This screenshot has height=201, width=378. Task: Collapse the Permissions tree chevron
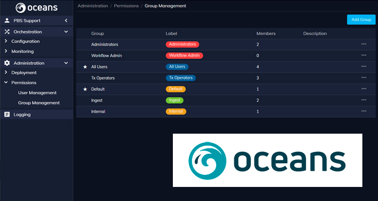pyautogui.click(x=6, y=82)
